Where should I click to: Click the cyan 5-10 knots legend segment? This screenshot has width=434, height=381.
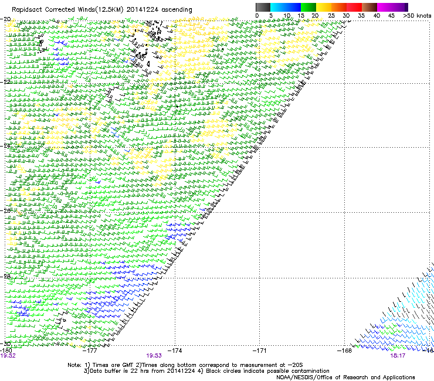point(278,7)
